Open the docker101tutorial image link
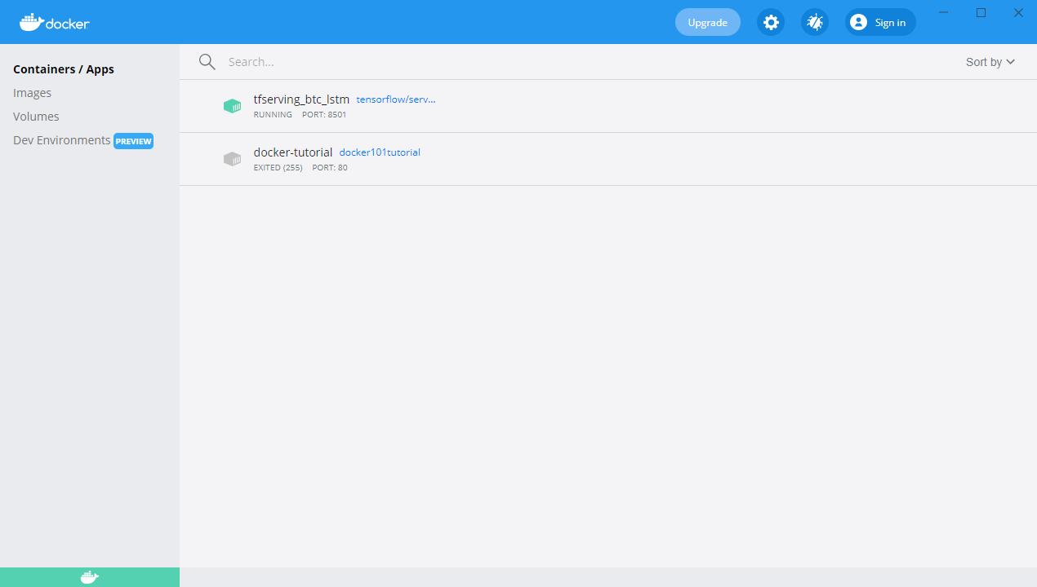 point(380,152)
